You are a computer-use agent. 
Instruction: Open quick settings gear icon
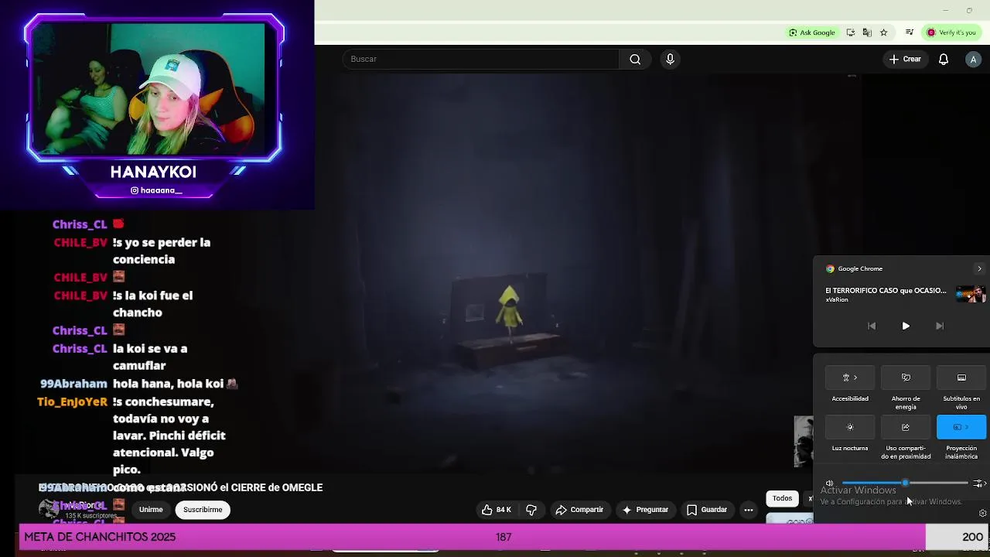click(982, 513)
